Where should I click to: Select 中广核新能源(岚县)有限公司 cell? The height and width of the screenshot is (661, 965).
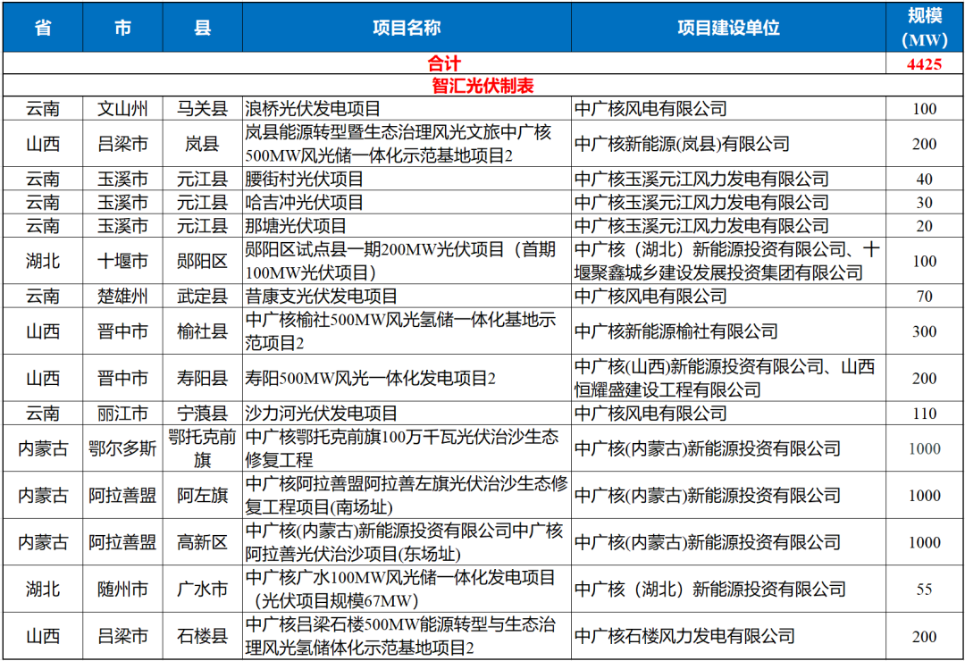point(729,144)
